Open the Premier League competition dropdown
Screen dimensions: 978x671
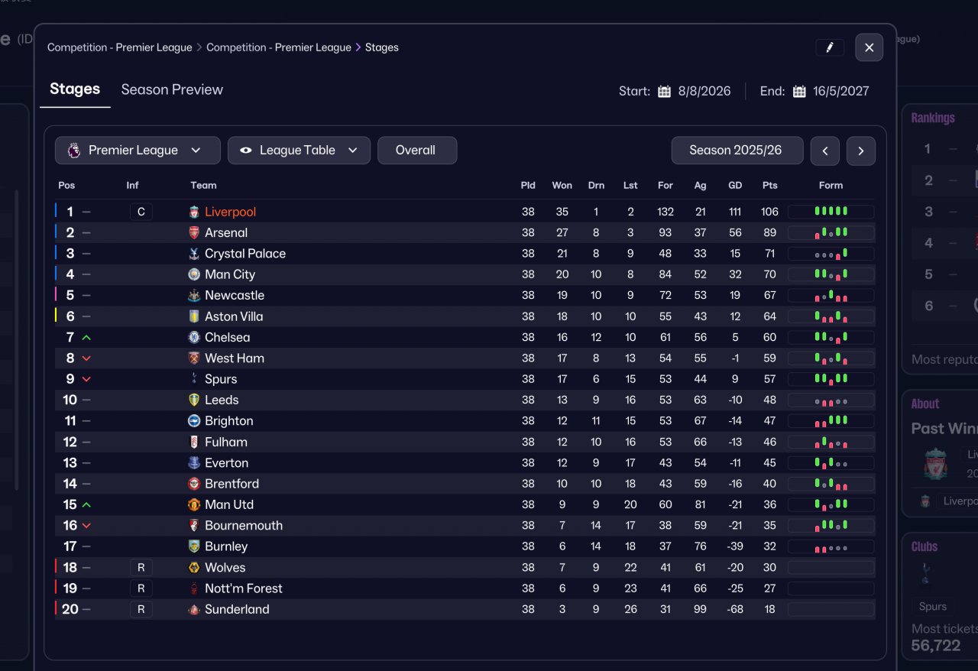coord(138,151)
